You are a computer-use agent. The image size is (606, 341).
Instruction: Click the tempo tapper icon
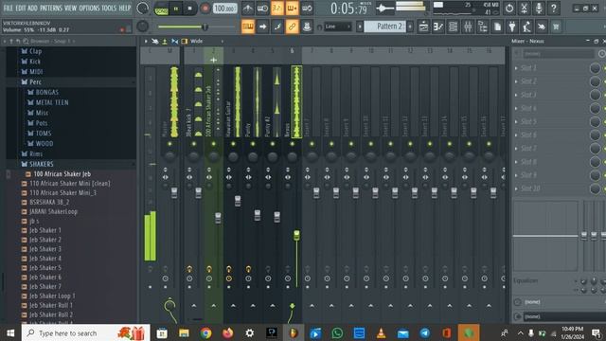click(526, 27)
